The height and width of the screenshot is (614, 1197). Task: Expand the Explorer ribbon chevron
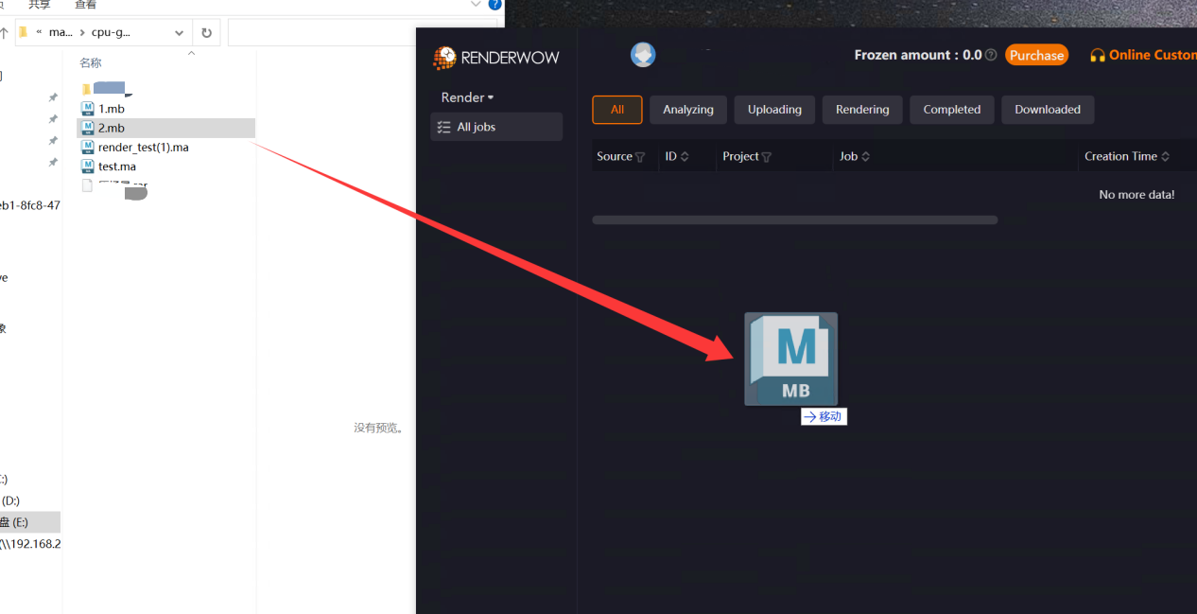[476, 5]
